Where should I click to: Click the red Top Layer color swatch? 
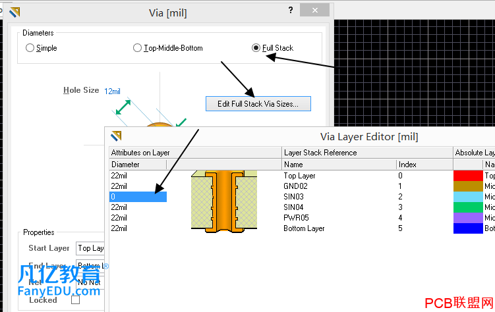click(468, 176)
